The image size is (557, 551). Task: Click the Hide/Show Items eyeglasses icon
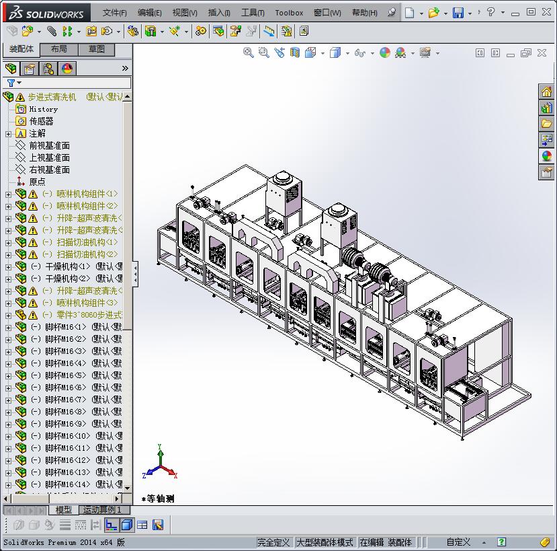click(359, 52)
